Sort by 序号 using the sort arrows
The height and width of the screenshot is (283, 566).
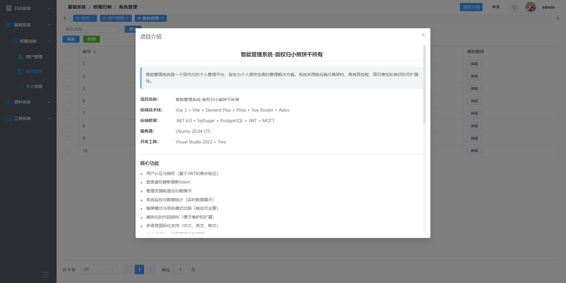(94, 52)
